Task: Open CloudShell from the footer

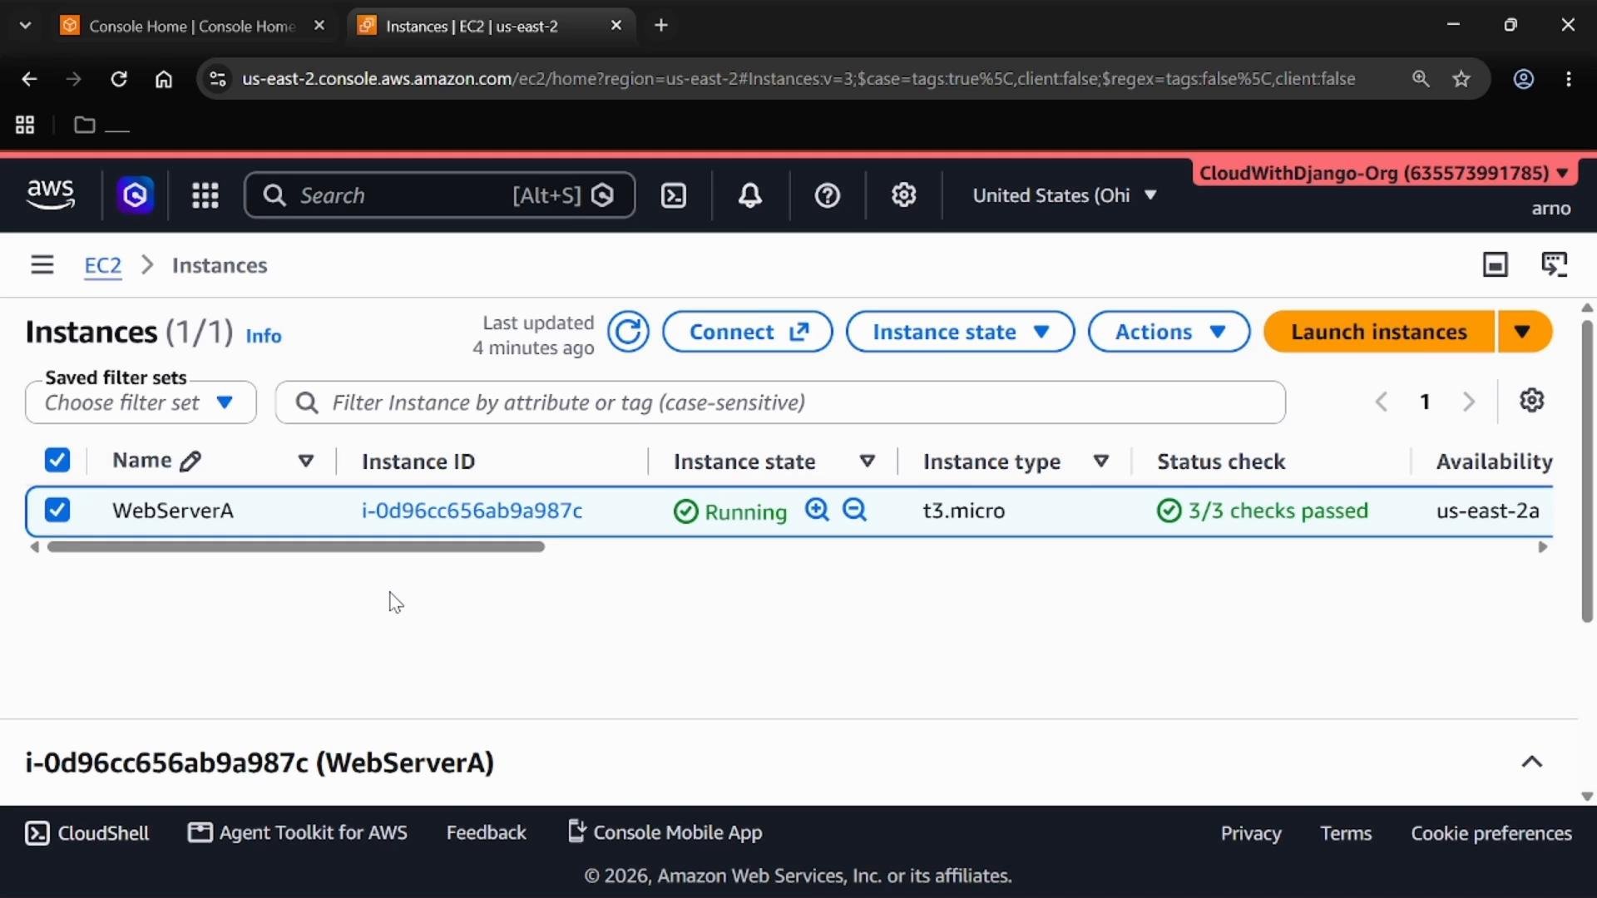Action: (87, 833)
